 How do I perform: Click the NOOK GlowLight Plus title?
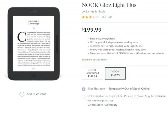point(109,5)
